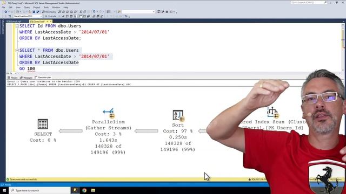Open the File menu
The height and width of the screenshot is (194, 346).
(x=3, y=7)
